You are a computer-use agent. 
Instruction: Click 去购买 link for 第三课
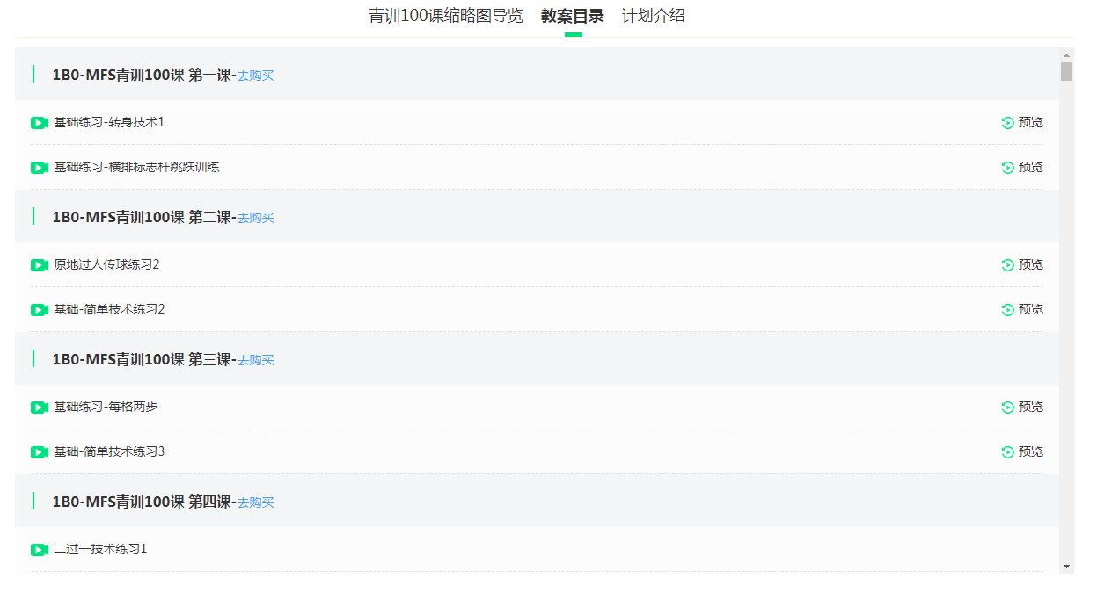tap(256, 361)
